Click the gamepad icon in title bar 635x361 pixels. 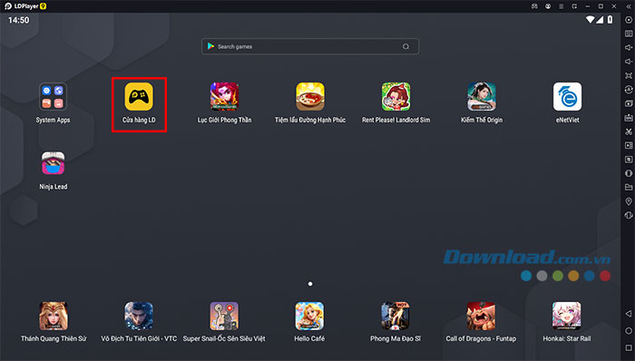point(534,6)
